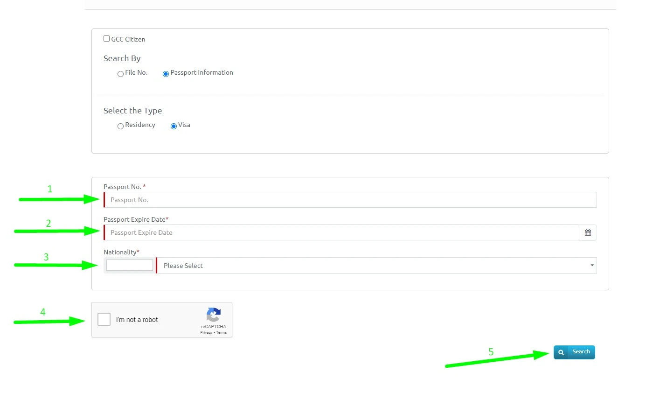This screenshot has height=393, width=667.
Task: Select the Residency type option
Action: pos(120,126)
